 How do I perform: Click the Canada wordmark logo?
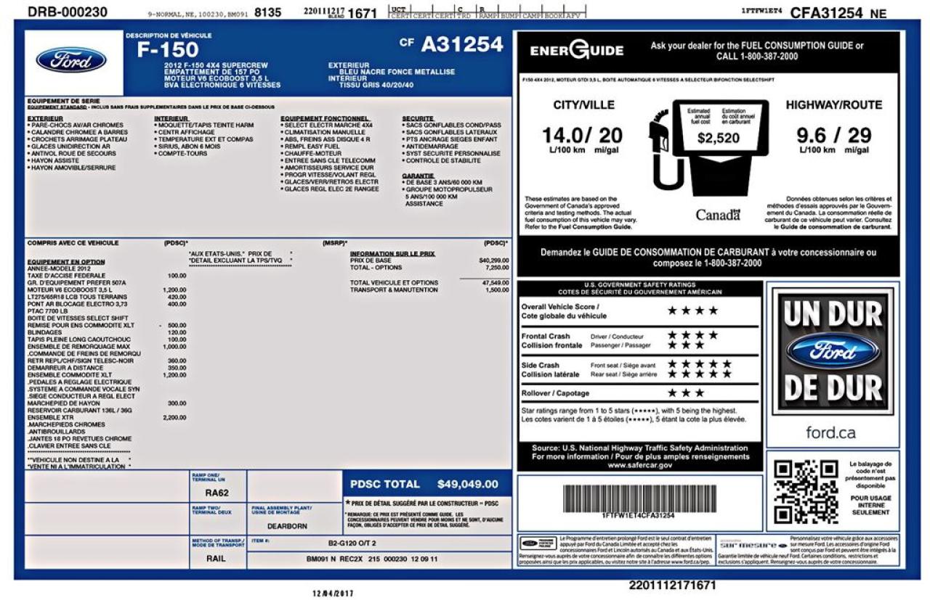point(717,215)
